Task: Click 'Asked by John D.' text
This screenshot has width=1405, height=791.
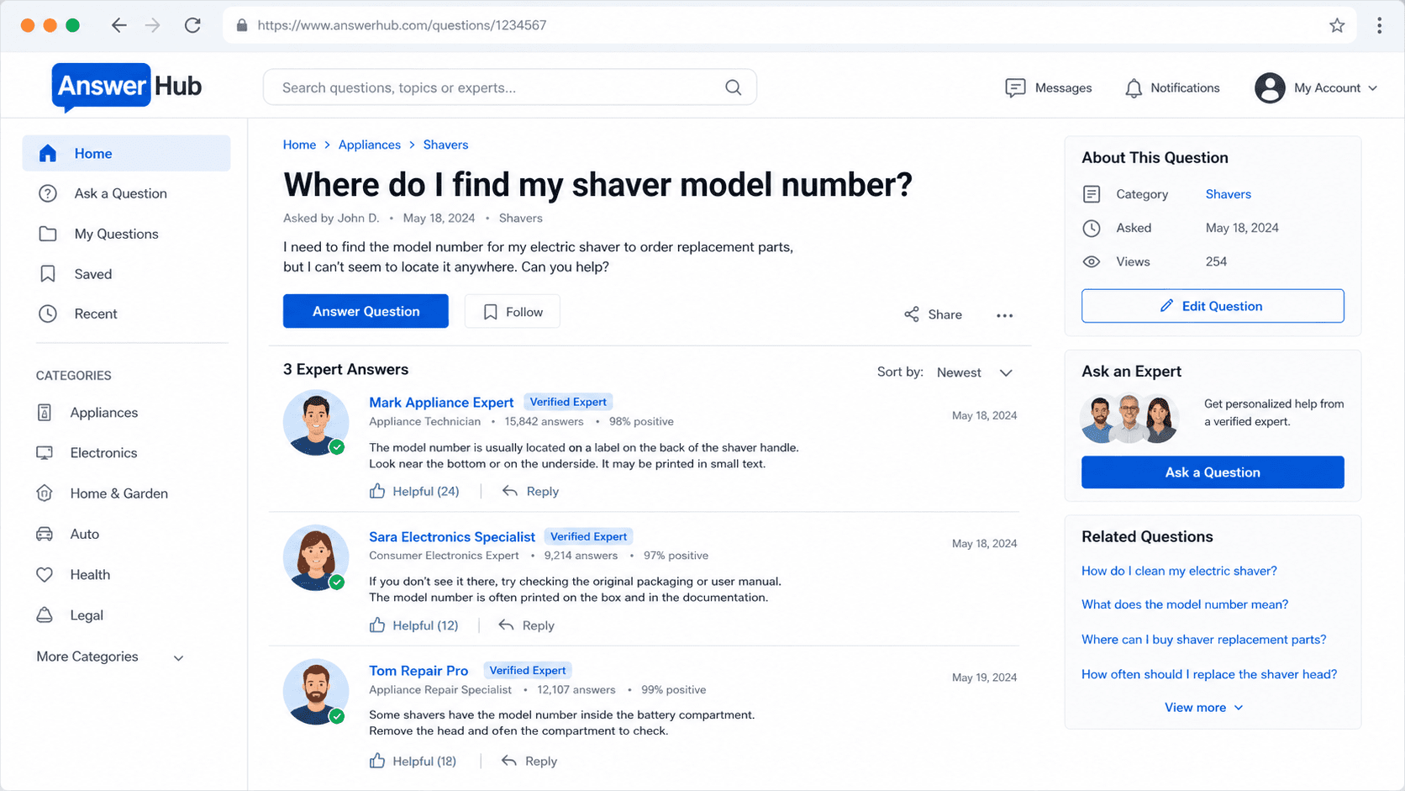Action: tap(331, 218)
